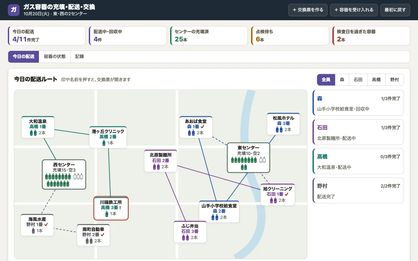Image resolution: width=418 pixels, height=261 pixels.
Task: Select the 全員 driver filter
Action: point(326,80)
